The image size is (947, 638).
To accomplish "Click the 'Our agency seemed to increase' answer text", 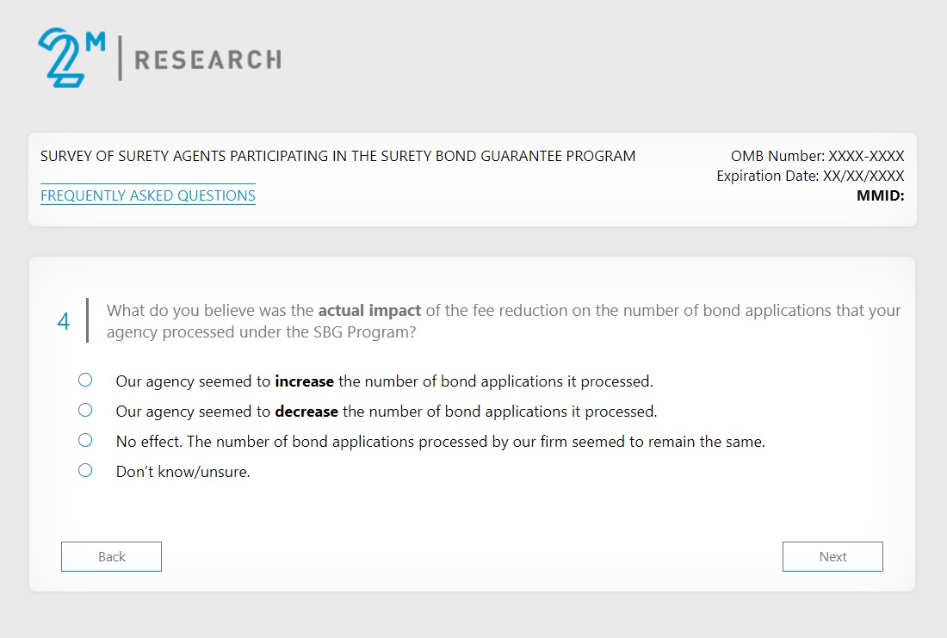I will click(384, 381).
